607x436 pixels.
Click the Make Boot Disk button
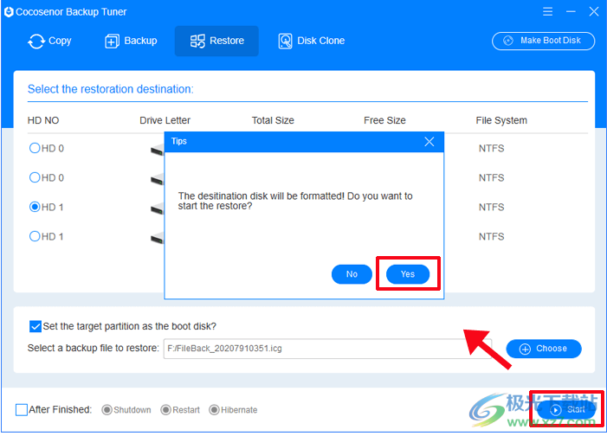pyautogui.click(x=543, y=41)
